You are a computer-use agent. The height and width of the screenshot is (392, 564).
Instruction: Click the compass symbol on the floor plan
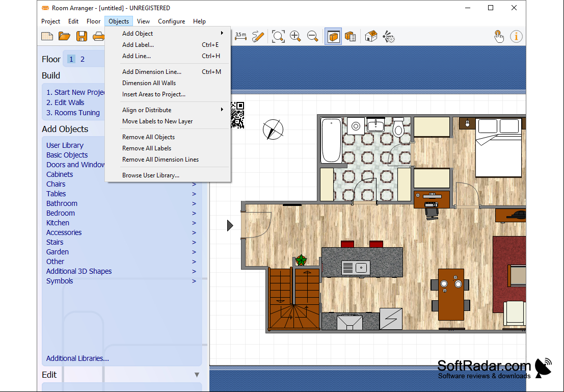tap(273, 129)
